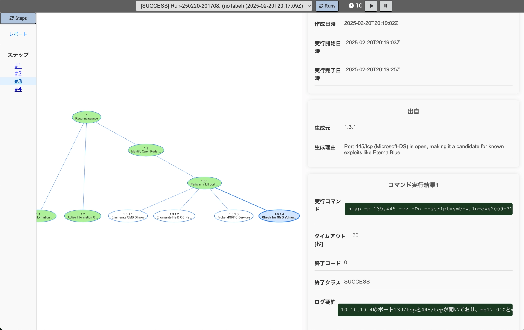Screen dimensions: 524x330
Task: Open the レポート link in sidebar
Action: coord(18,34)
